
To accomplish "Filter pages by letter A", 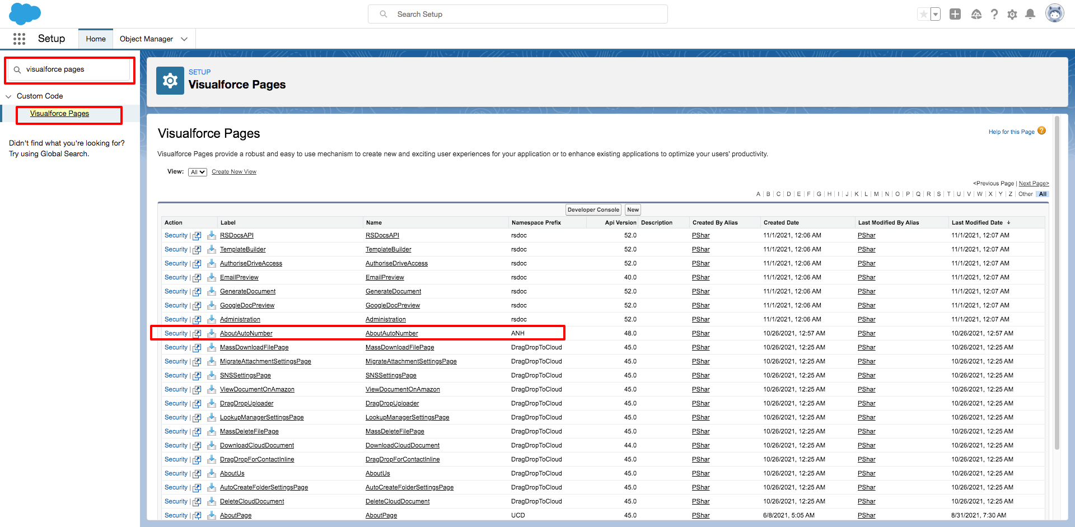I will 758,194.
